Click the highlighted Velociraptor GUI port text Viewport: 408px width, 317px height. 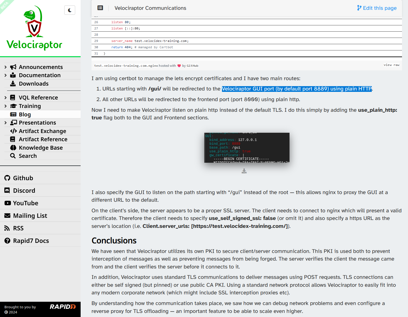297,89
